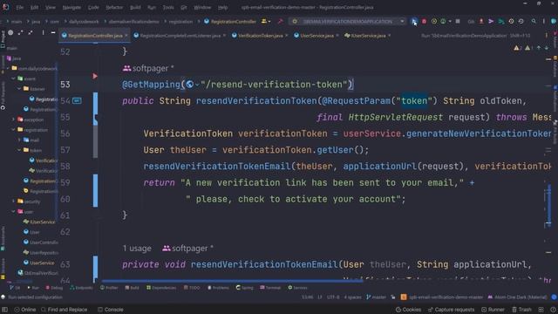Click the Run application play icon

(x=414, y=21)
